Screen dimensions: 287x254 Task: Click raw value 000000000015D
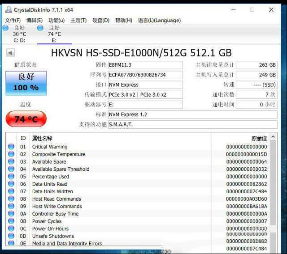coord(246,154)
